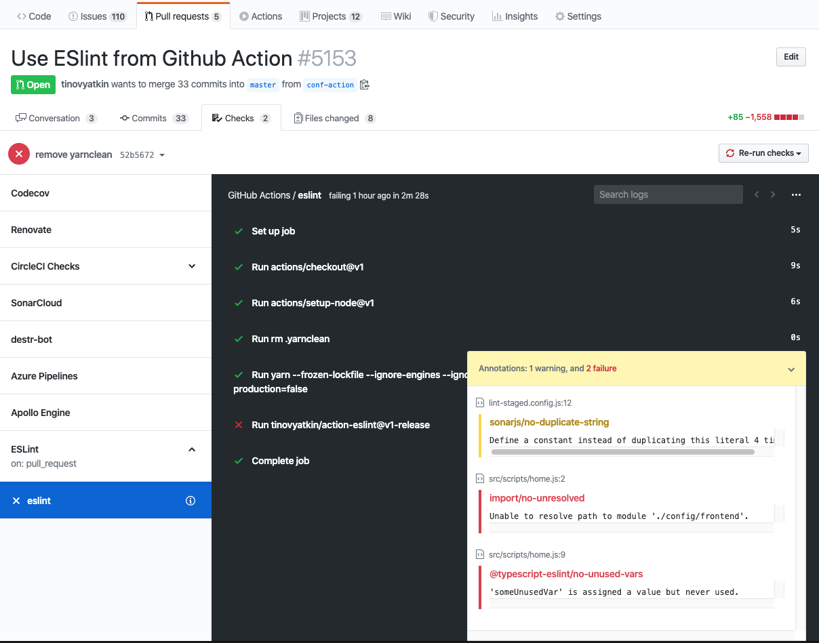Click the Pull requests tab icon

coord(148,16)
